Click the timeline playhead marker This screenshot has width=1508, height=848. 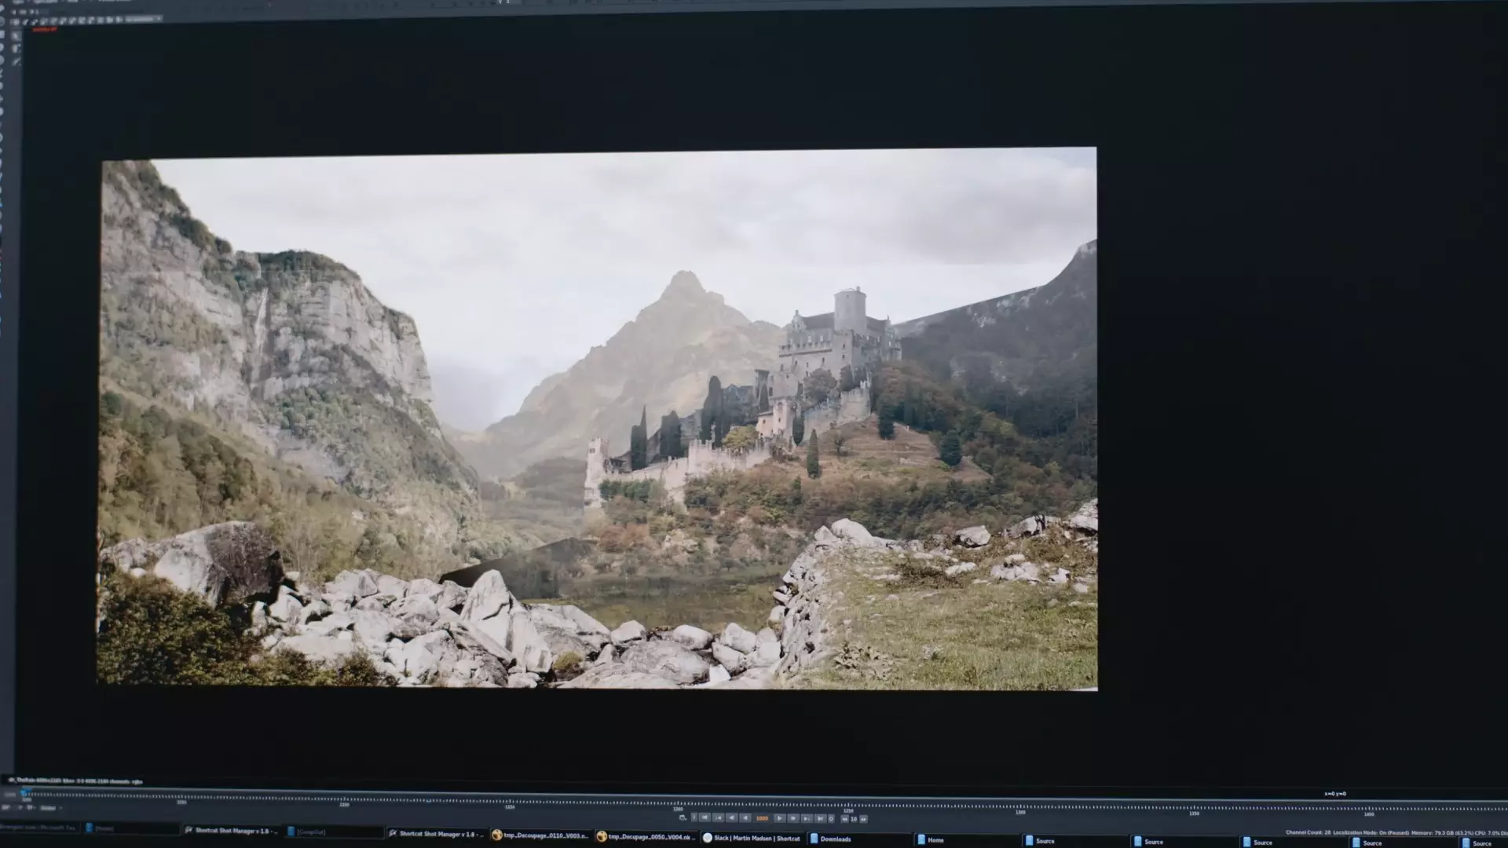24,794
